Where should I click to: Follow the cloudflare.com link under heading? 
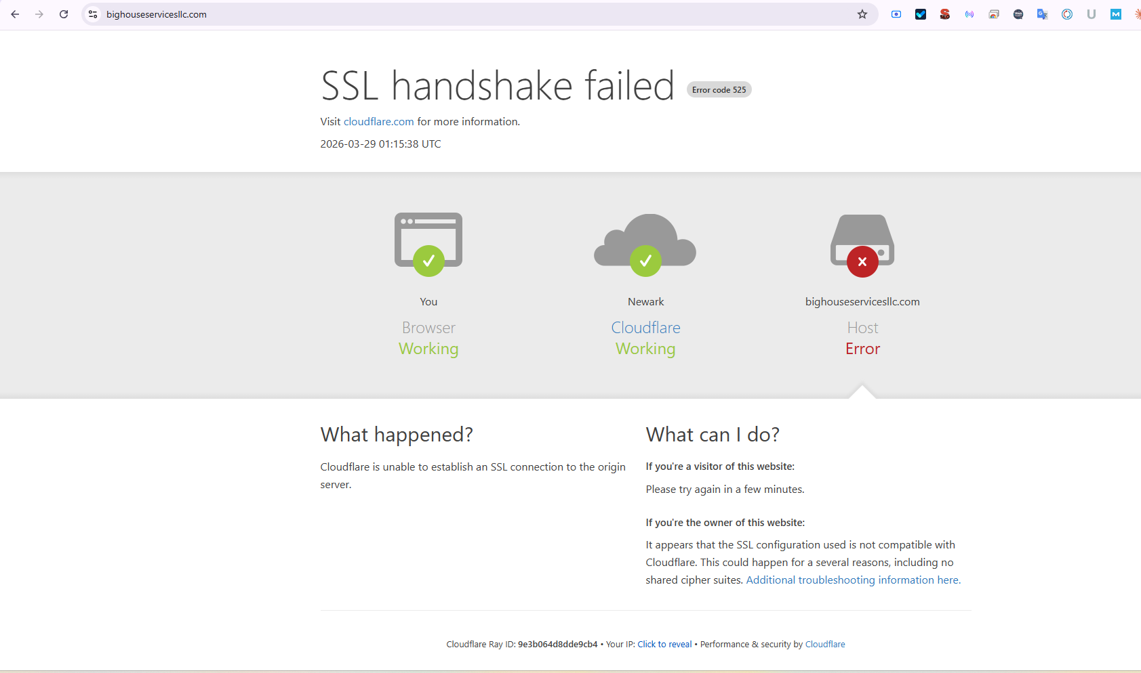pos(378,122)
